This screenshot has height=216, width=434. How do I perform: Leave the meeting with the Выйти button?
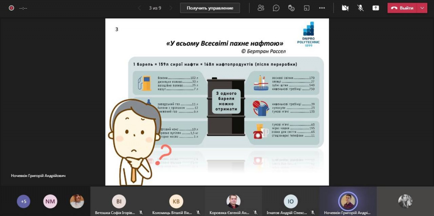point(403,8)
